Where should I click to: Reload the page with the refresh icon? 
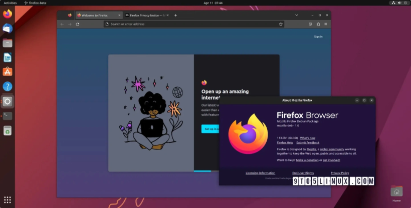[x=77, y=24]
